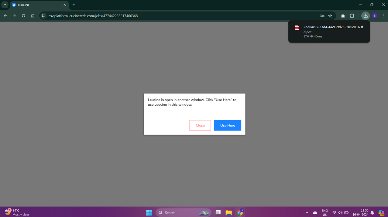Viewport: 388px width, 217px height.
Task: Open the browser home page
Action: coord(33,16)
